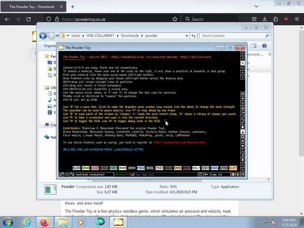
Task: Open the Force arrows icon menu
Action: [243, 113]
